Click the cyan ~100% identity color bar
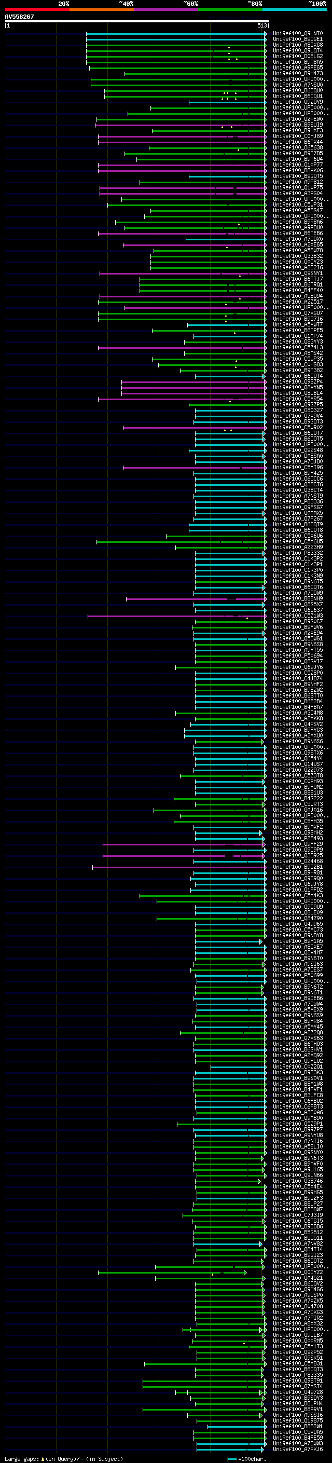Screen dimensions: 332x1463 (x=295, y=9)
